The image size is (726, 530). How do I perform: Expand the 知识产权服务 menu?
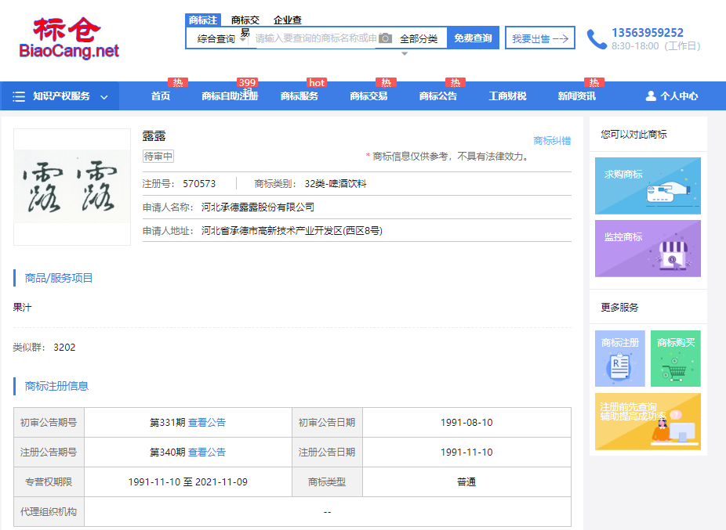click(x=60, y=96)
